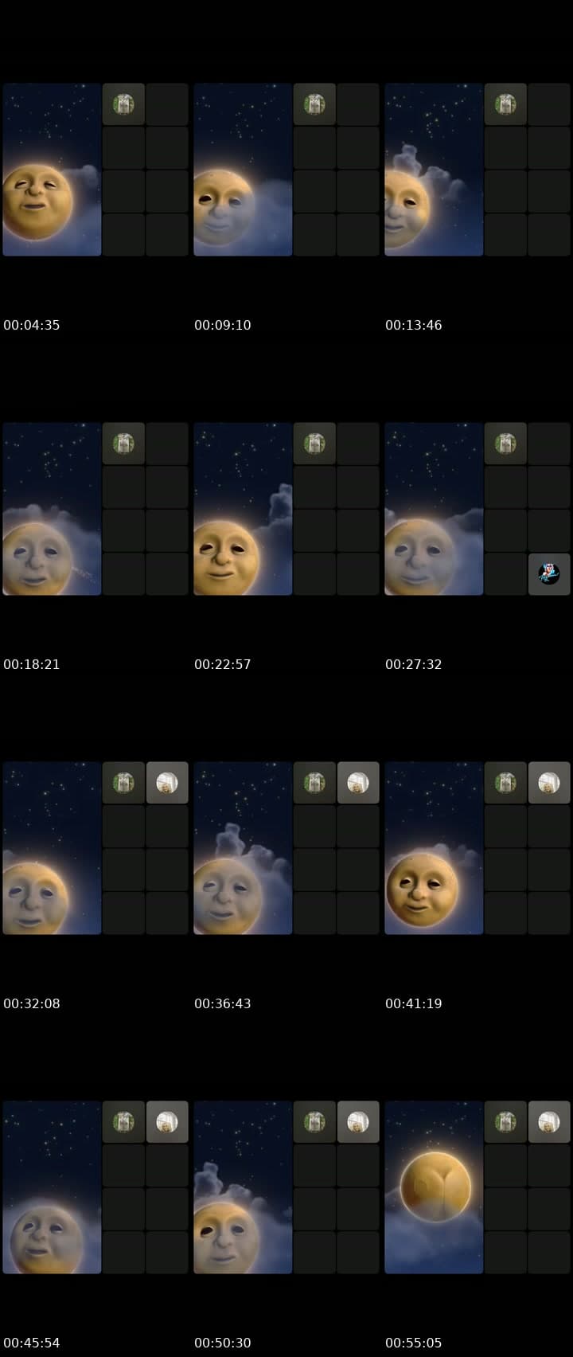
Task: Jump to timestamp 00:18:21
Action: (x=32, y=664)
